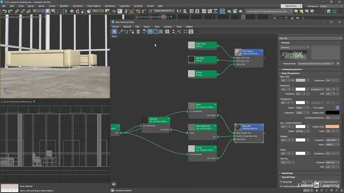Click the Lay Out All icon in Slate toolbar
This screenshot has width=344, height=193.
(x=174, y=32)
